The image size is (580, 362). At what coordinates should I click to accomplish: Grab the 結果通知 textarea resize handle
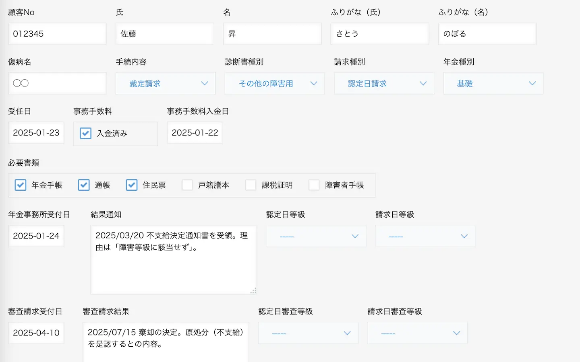pos(253,291)
